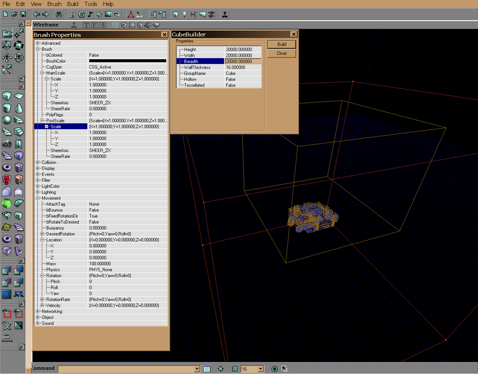This screenshot has width=478, height=374.
Task: Toggle the T top view button
Action: [x=86, y=25]
